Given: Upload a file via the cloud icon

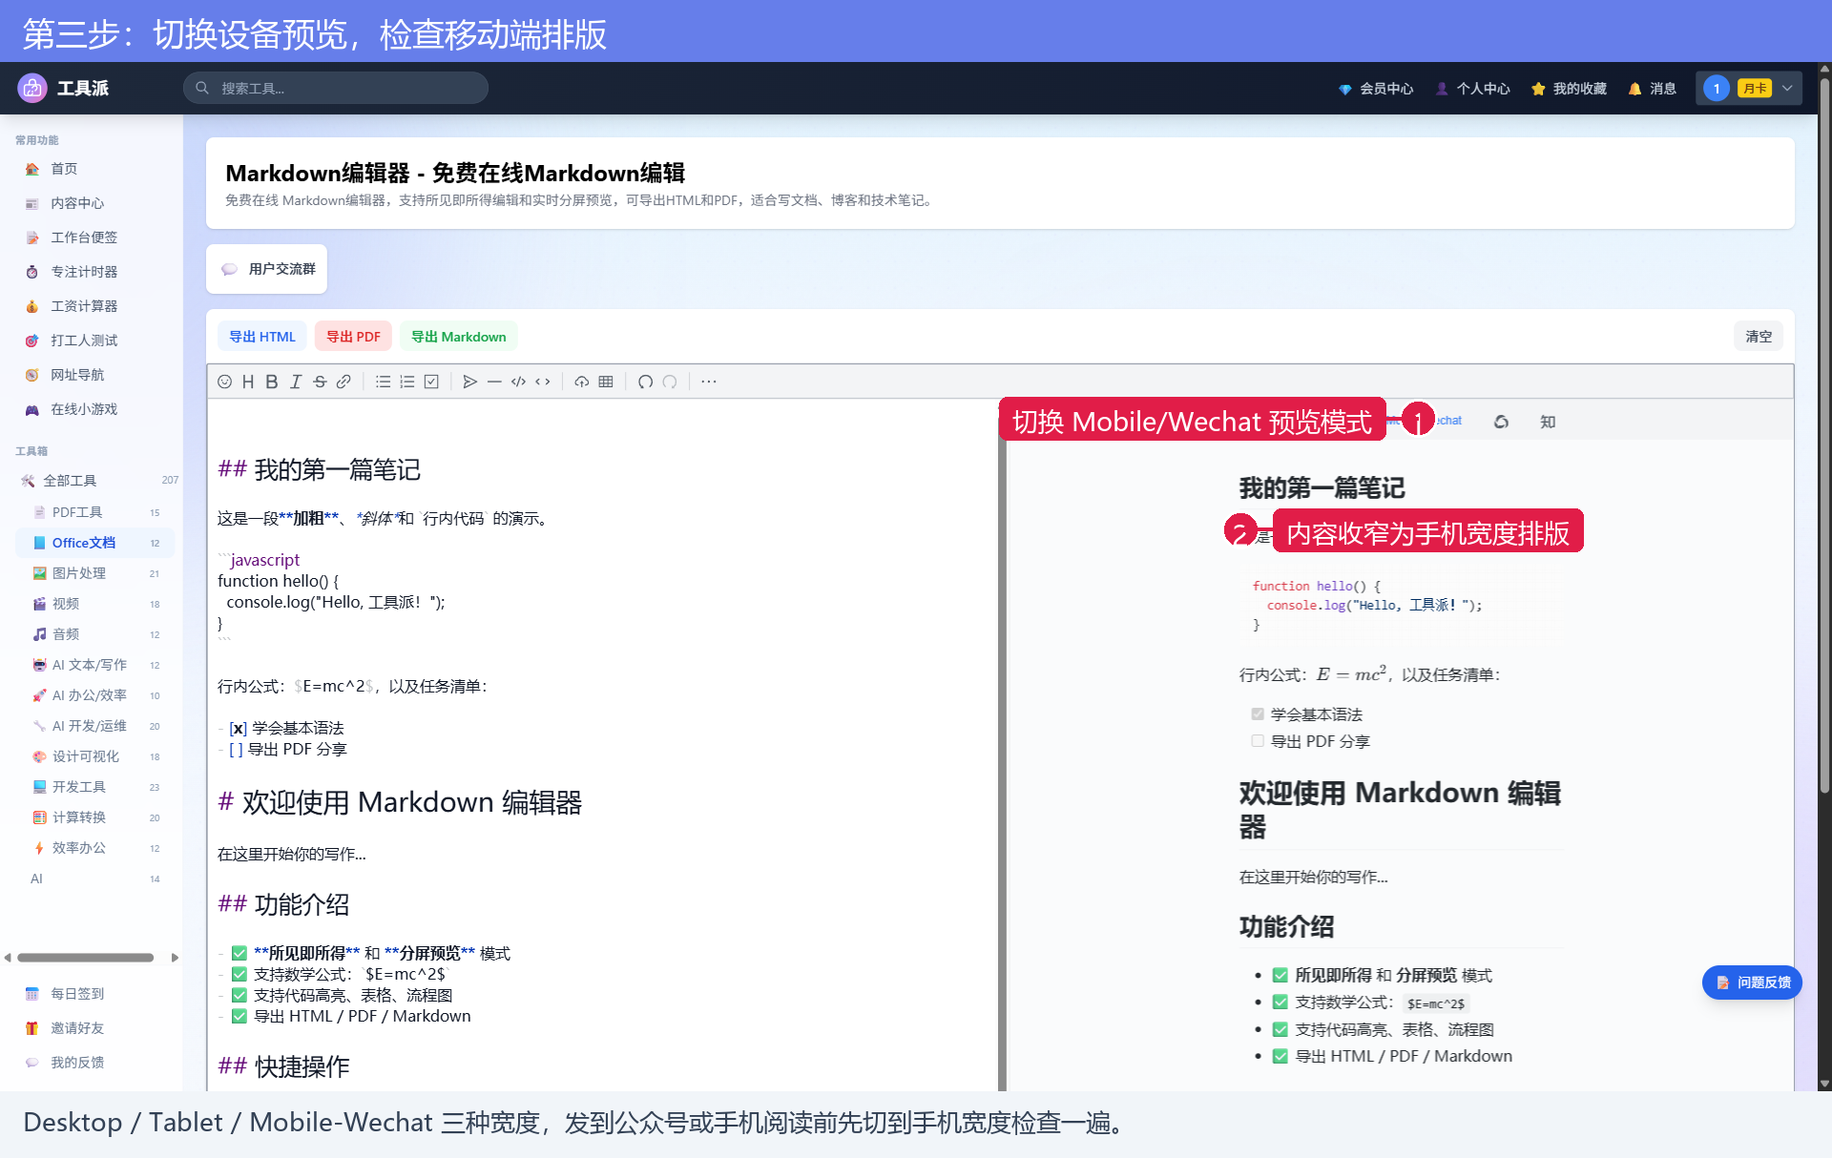Looking at the screenshot, I should (x=581, y=382).
